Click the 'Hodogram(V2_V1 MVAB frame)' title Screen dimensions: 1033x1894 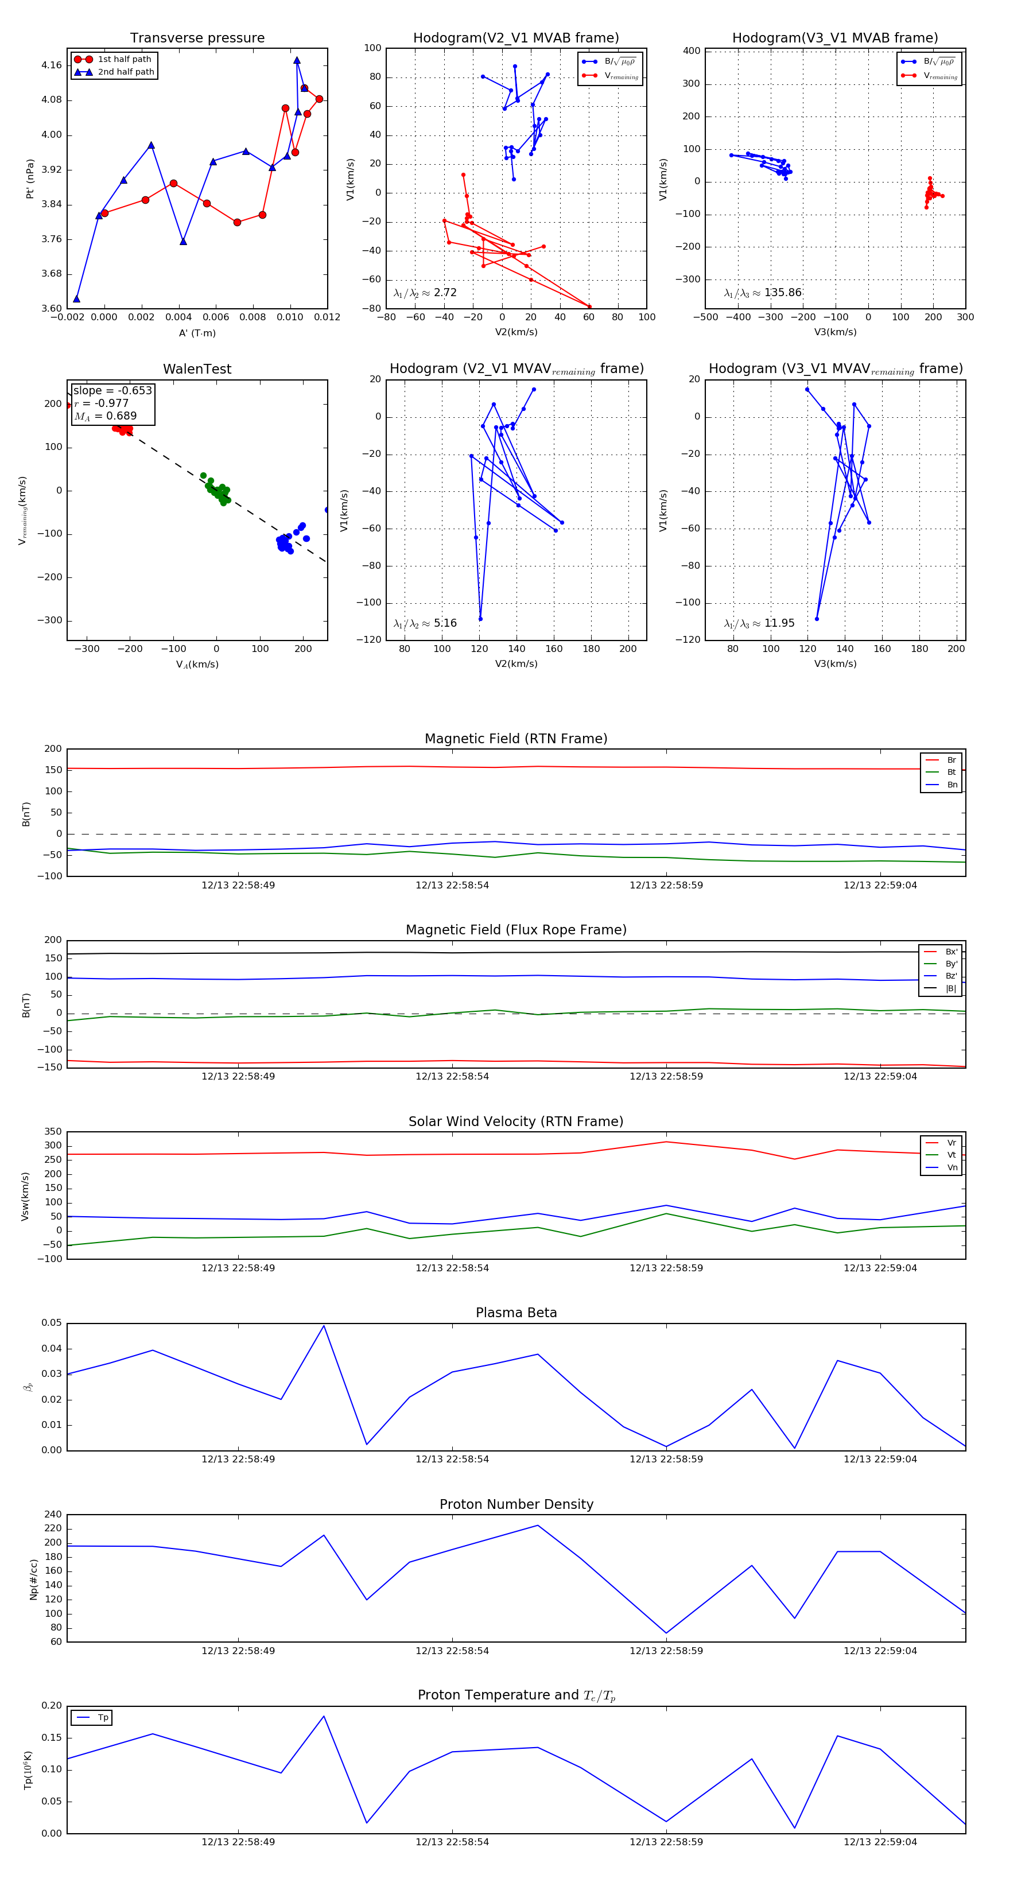coord(516,37)
